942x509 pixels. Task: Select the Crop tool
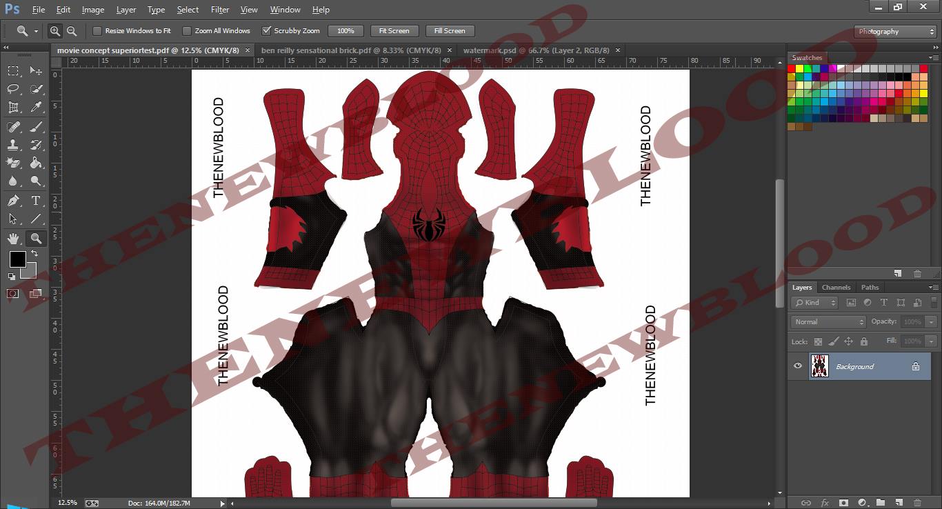(x=13, y=108)
